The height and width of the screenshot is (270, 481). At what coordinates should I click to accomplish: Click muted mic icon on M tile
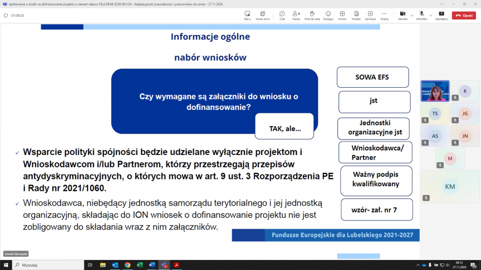pyautogui.click(x=440, y=166)
